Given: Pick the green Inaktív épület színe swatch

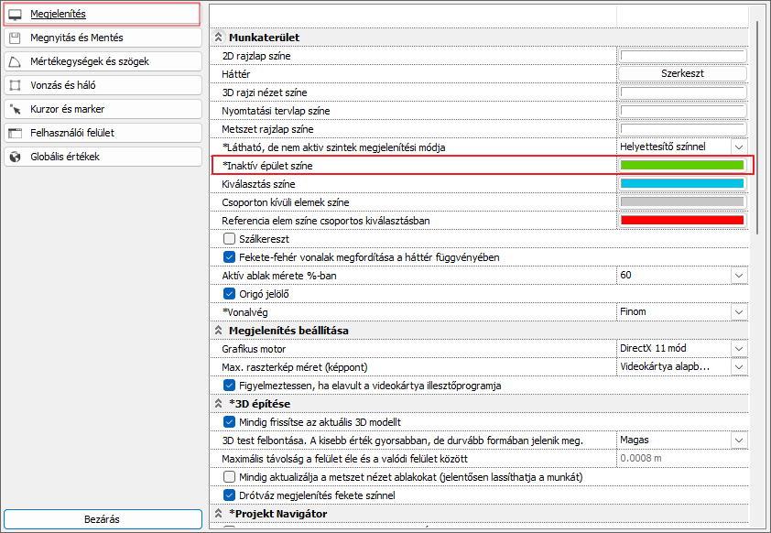Looking at the screenshot, I should [681, 166].
